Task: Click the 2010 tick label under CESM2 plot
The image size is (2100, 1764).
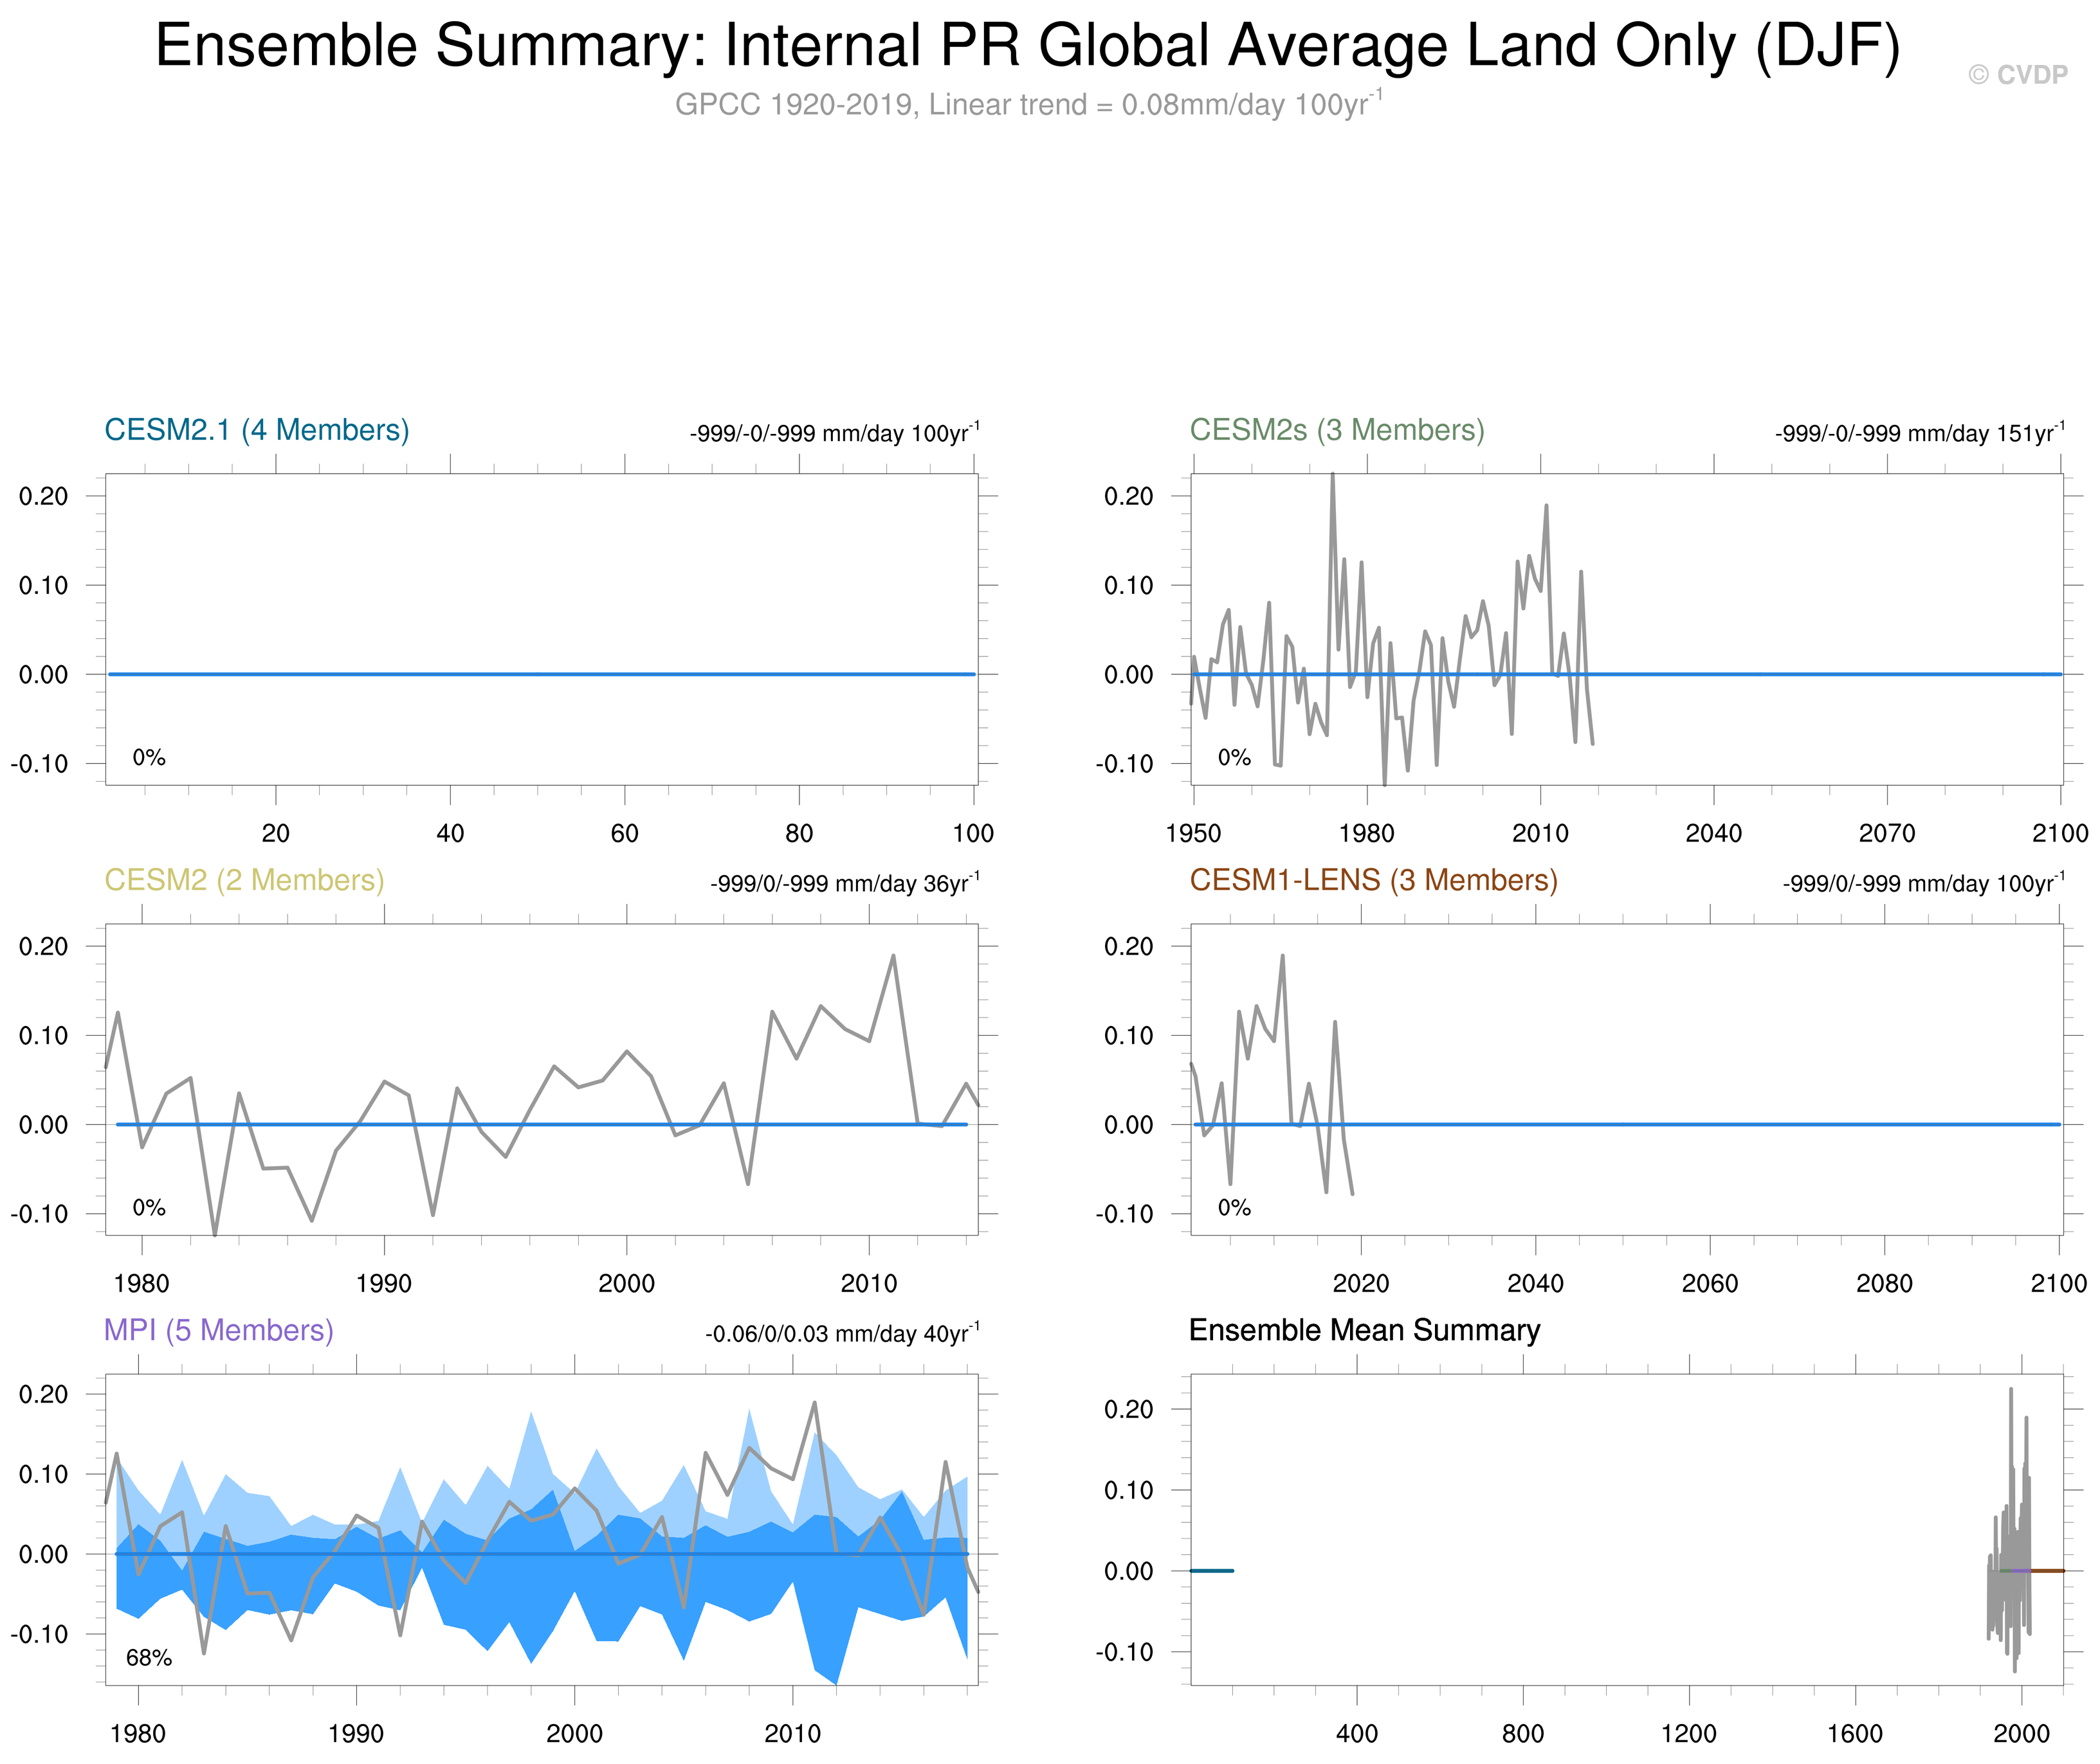Action: 868,1283
